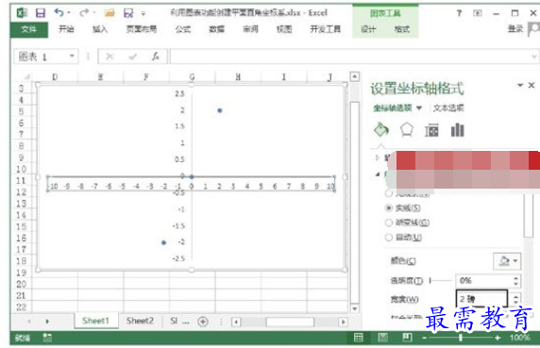Click the name box showing 图表 1
The height and width of the screenshot is (348, 540).
42,57
